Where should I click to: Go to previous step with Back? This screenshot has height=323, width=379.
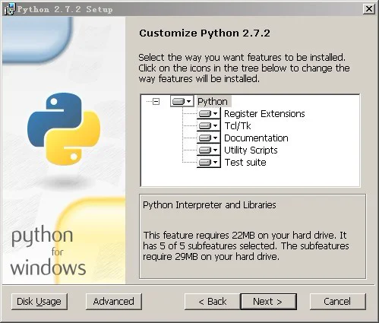tap(213, 302)
